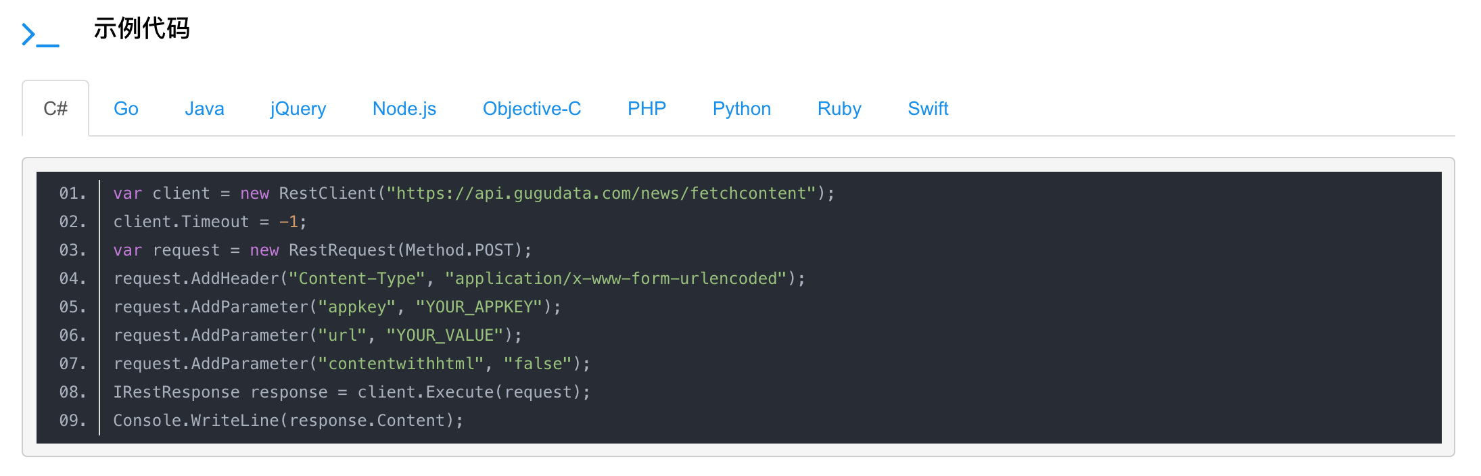The width and height of the screenshot is (1481, 476).
Task: View the PHP code tab
Action: (647, 109)
